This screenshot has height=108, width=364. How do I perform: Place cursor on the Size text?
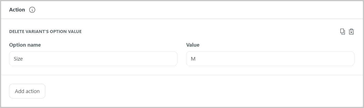tap(18, 59)
